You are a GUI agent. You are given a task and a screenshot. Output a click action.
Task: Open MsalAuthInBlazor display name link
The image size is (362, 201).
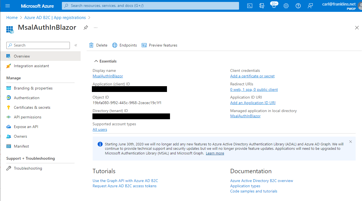pos(108,76)
